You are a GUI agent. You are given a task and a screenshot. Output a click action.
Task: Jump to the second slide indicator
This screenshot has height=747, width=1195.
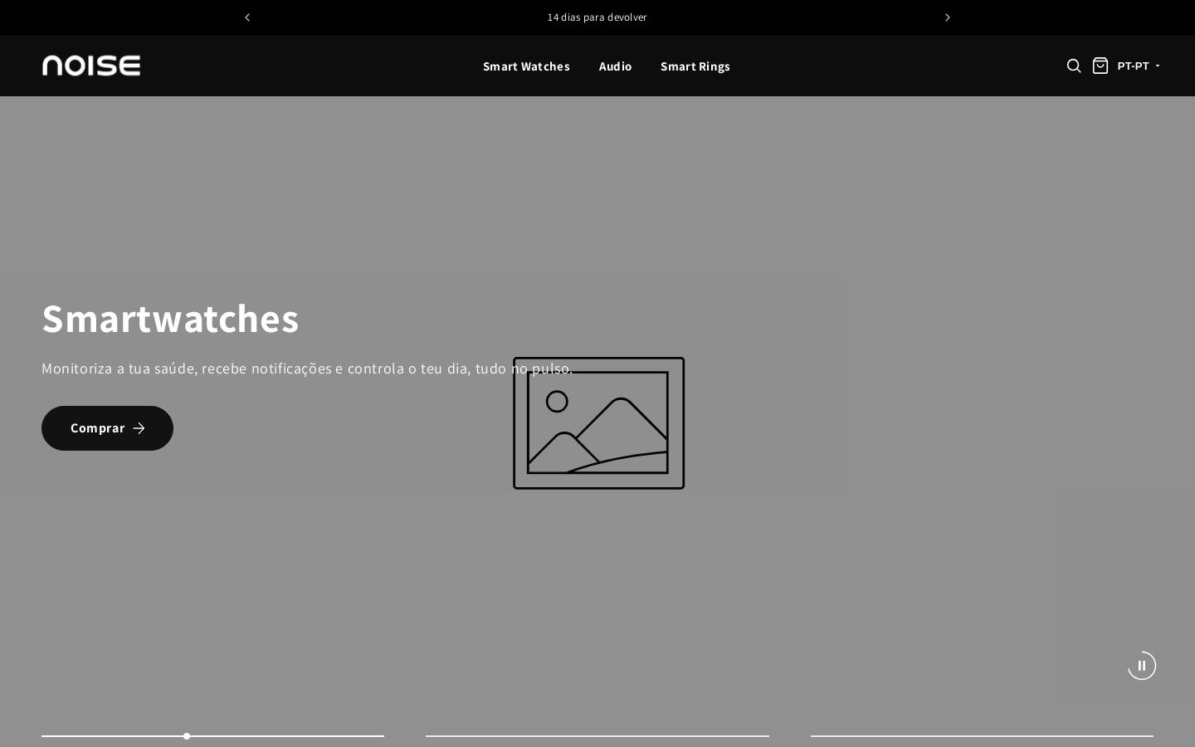click(597, 735)
